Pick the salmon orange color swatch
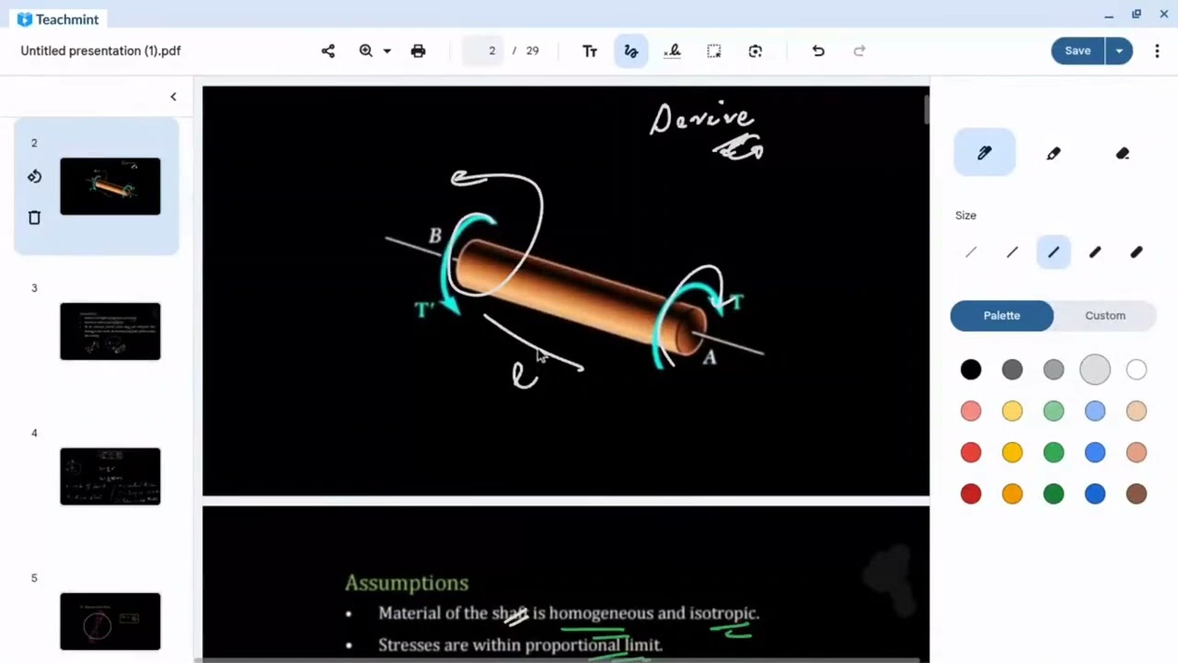 coord(1137,452)
